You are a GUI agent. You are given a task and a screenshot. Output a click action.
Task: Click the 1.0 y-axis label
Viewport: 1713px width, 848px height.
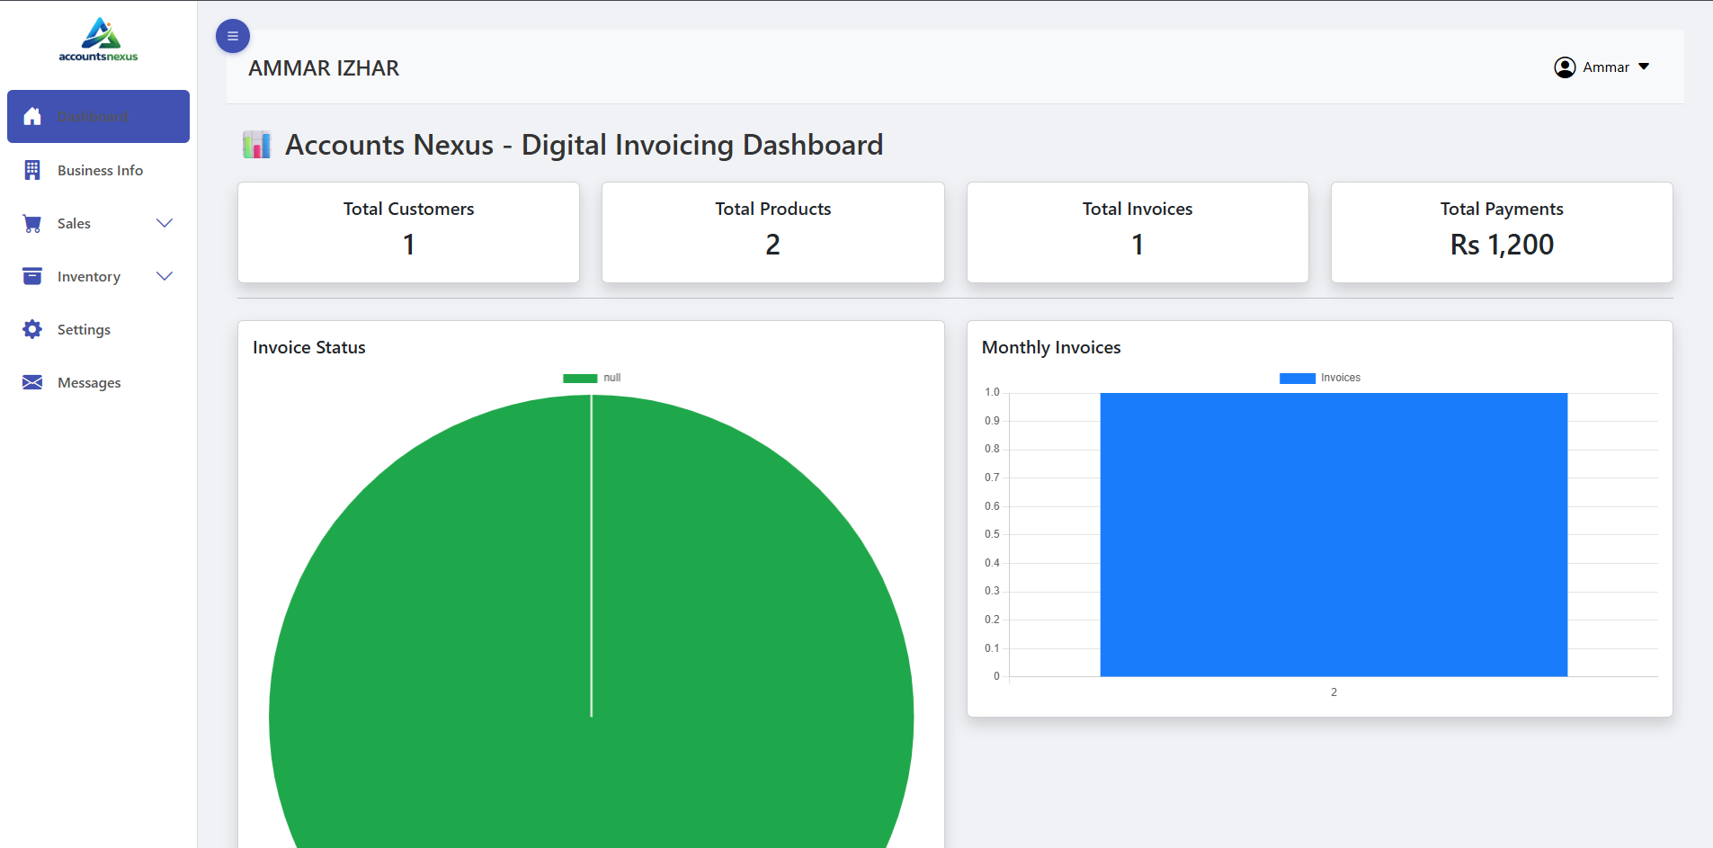992,392
